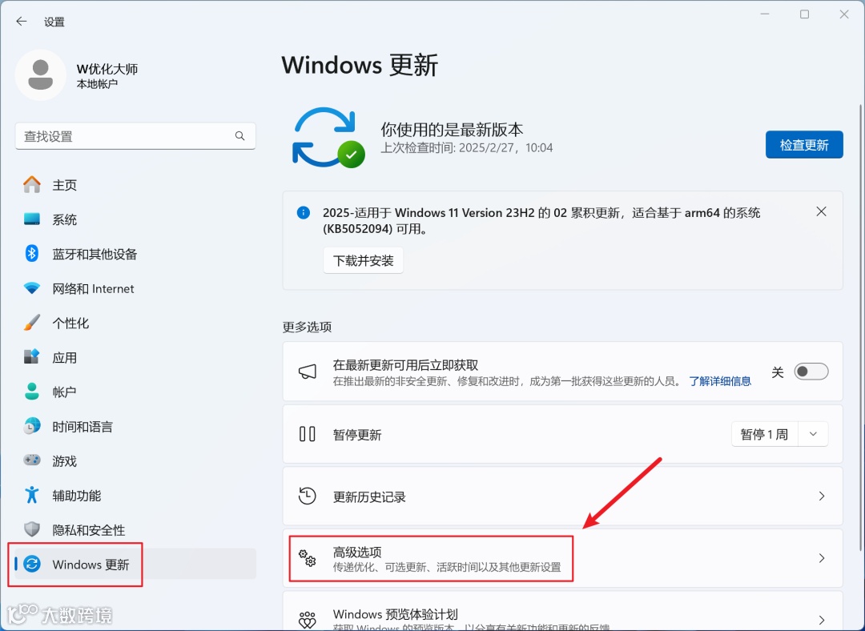Screen dimensions: 865x631
Task: Click the Privacy shield icon in sidebar
Action: pos(32,529)
